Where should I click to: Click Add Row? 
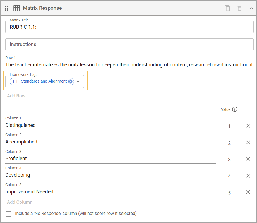(16, 96)
